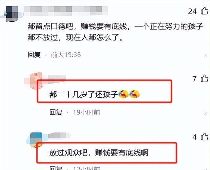Open the blue avatar of third commenter
Viewport: 210px width, 170px height.
pyautogui.click(x=36, y=139)
